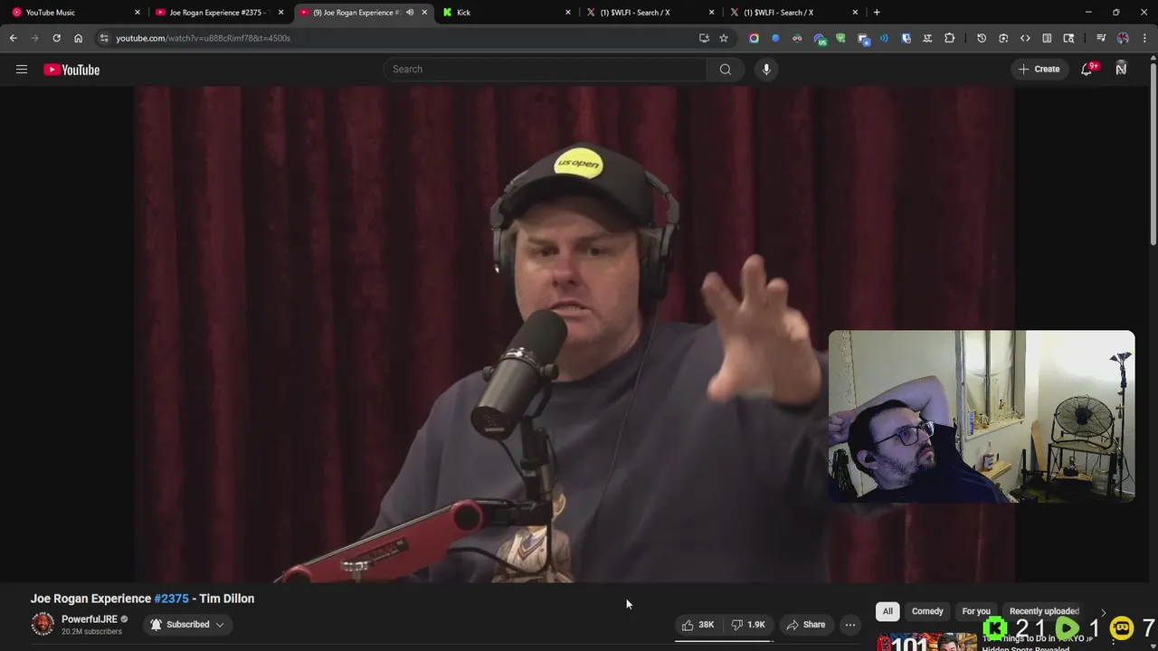
Task: Close the YouTube Music tab
Action: click(x=138, y=13)
